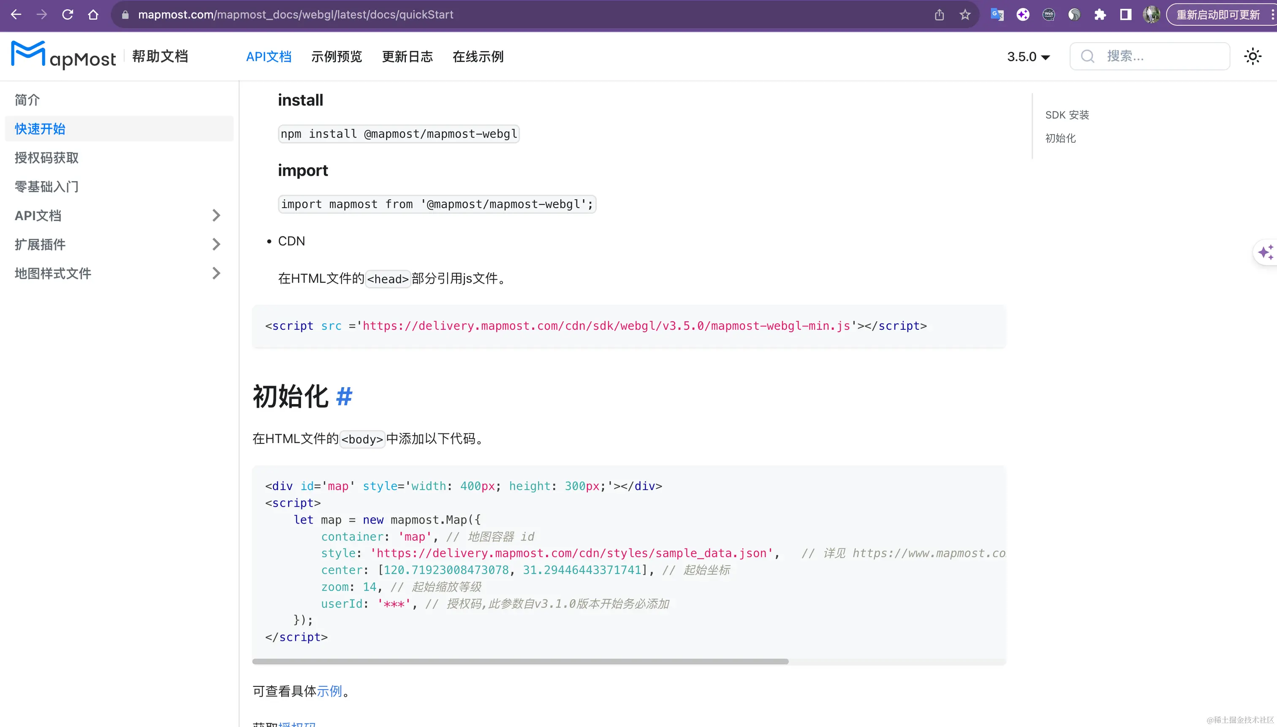
Task: Expand the API文档 sidebar section
Action: 216,216
